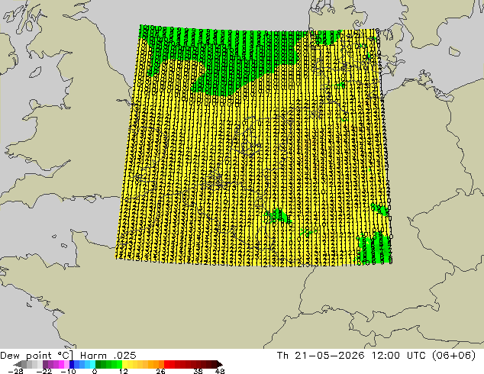Pick the cyan swatch left of 0

pyautogui.click(x=92, y=364)
